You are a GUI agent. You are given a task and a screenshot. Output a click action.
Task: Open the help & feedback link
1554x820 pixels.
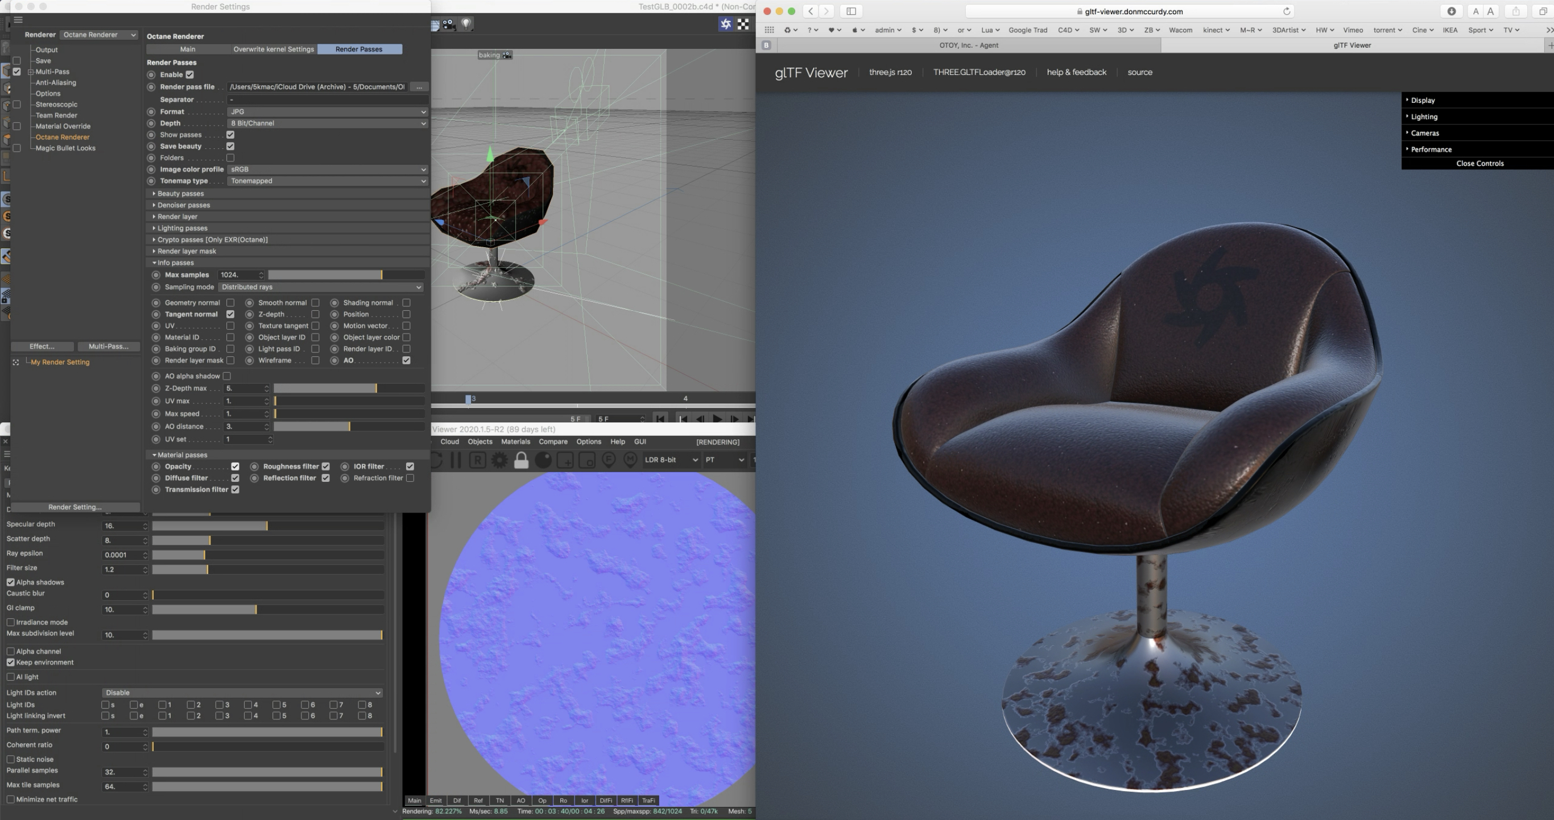click(x=1076, y=72)
